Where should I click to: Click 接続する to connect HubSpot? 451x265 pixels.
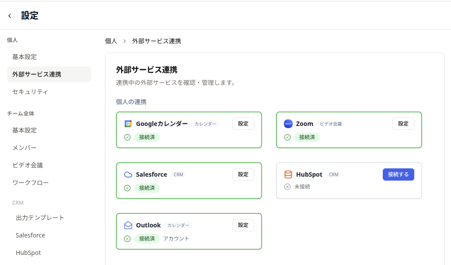click(399, 174)
